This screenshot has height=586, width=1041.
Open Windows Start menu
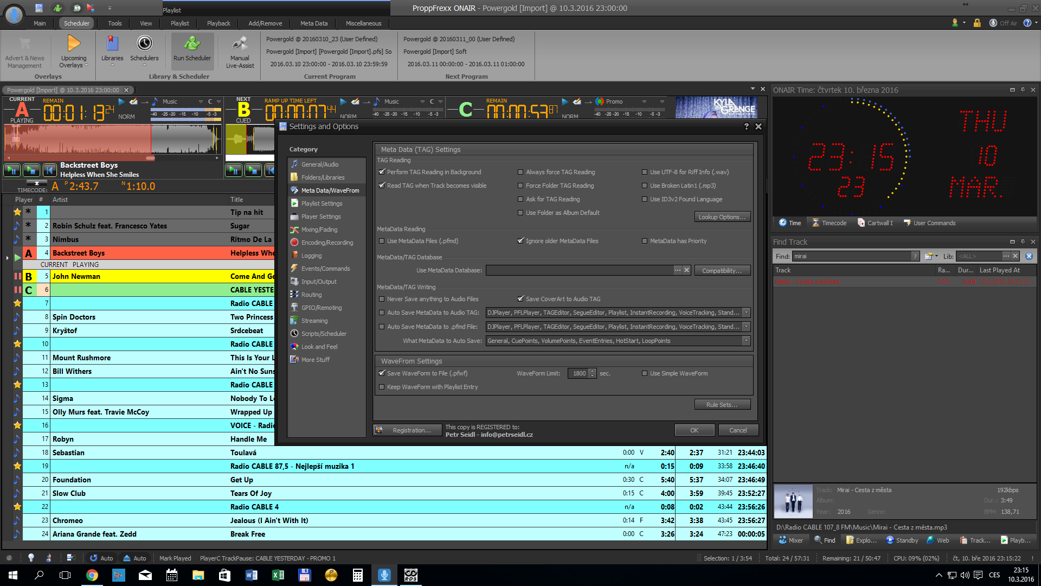(13, 575)
